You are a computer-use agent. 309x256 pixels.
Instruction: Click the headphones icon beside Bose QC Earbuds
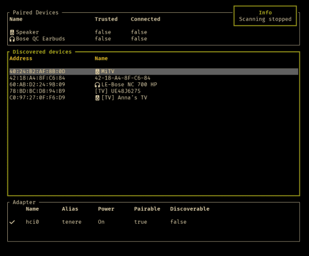point(12,39)
